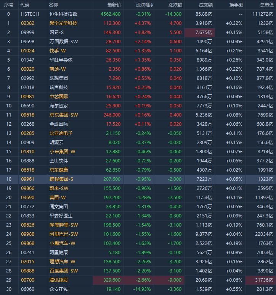Click price 8.020 of 明源云
276x295 pixels.
tap(114, 143)
